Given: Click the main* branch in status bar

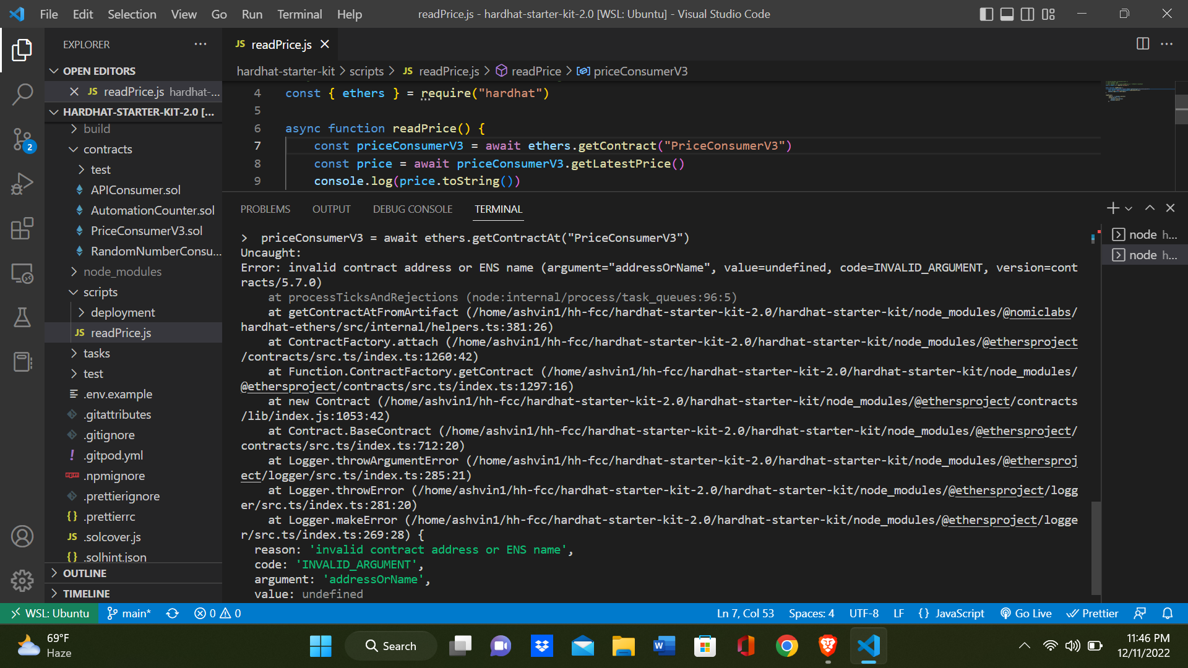Looking at the screenshot, I should pos(129,613).
